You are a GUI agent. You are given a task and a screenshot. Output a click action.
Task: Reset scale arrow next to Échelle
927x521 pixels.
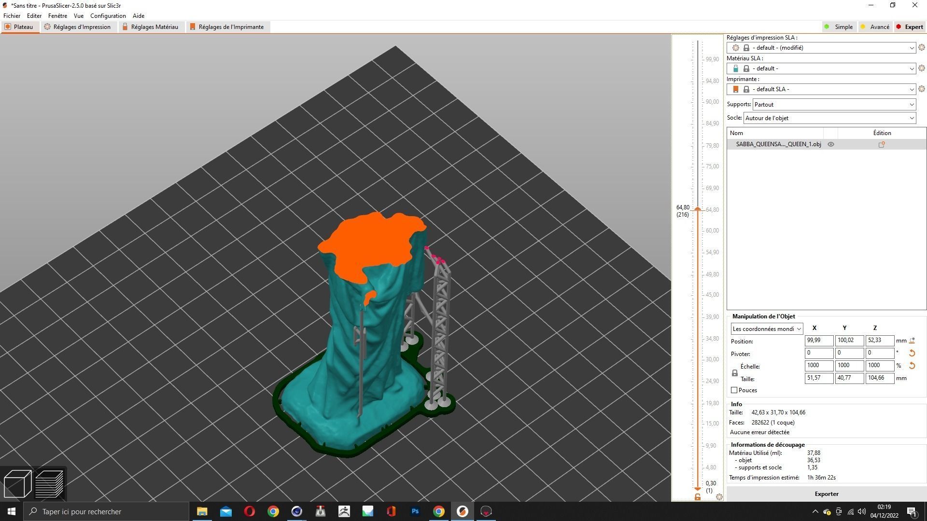tap(912, 366)
